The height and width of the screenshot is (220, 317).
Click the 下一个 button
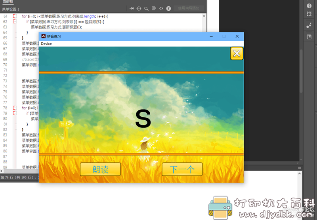[182, 169]
